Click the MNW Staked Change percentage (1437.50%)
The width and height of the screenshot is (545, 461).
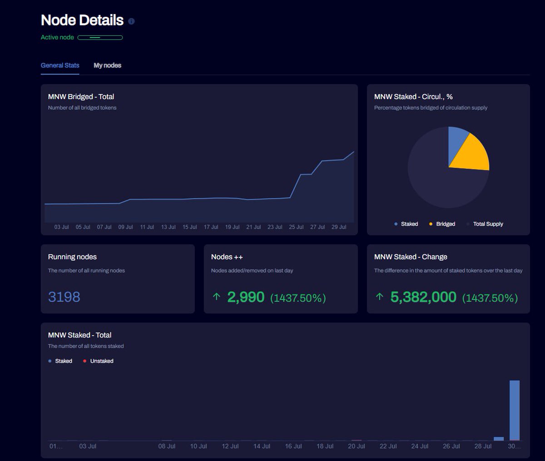[490, 298]
